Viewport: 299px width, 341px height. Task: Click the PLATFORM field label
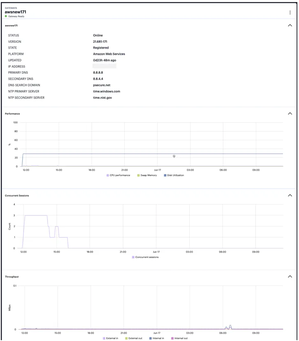click(16, 54)
